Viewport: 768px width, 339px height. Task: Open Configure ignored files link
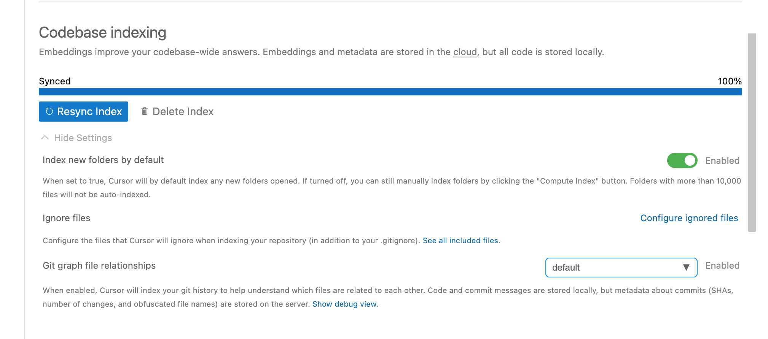coord(689,218)
